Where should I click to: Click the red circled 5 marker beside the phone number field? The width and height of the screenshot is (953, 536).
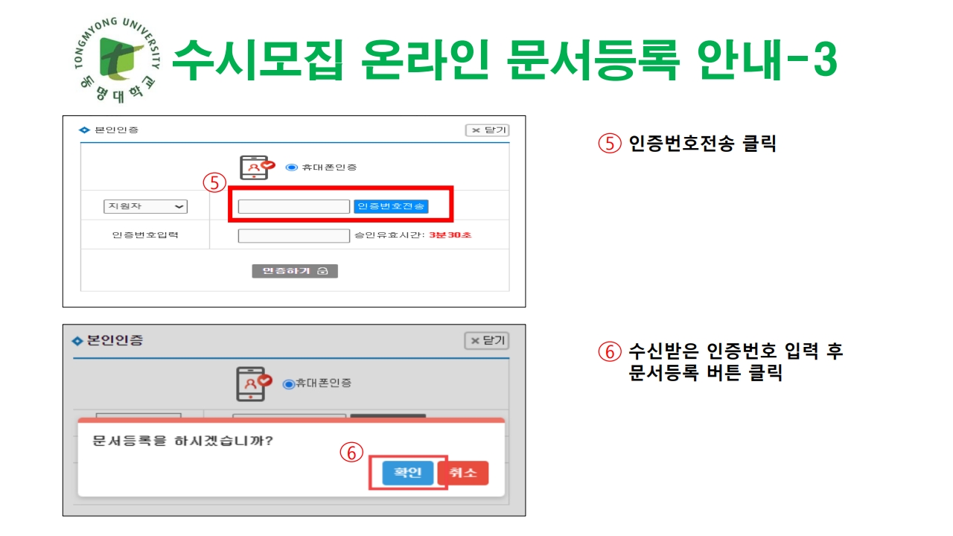click(214, 183)
